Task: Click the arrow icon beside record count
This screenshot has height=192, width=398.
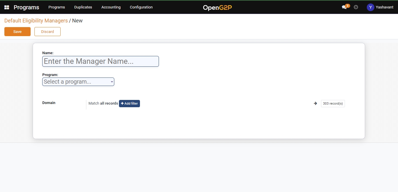Action: 315,103
